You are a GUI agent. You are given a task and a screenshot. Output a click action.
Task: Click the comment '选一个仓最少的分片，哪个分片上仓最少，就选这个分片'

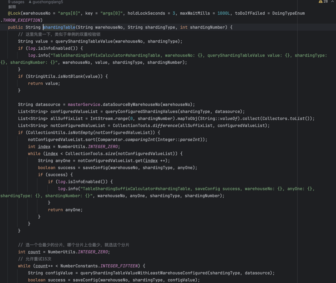coord(74,245)
